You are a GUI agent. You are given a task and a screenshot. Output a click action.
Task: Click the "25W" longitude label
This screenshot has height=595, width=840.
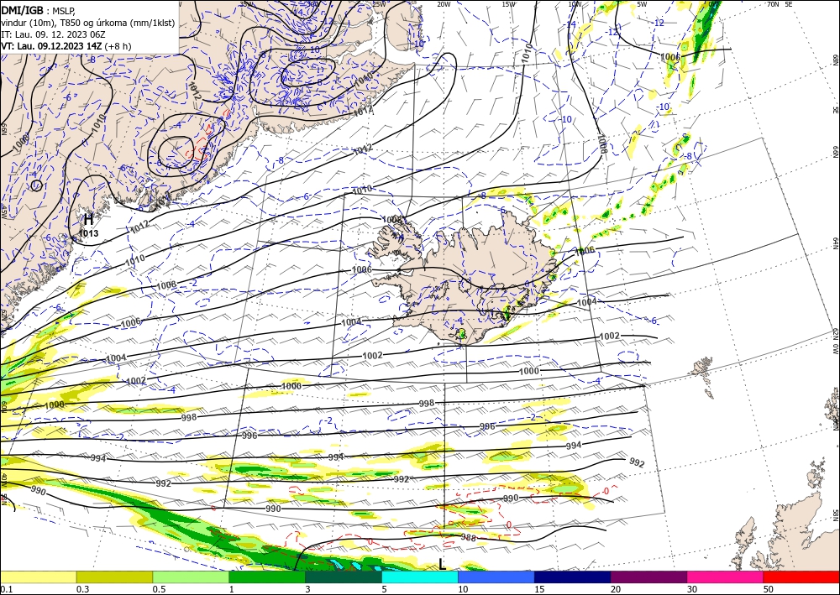(x=378, y=4)
